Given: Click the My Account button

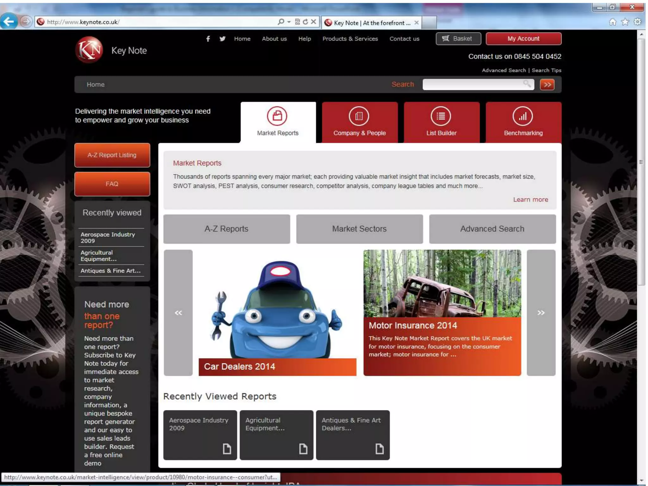Looking at the screenshot, I should coord(523,39).
